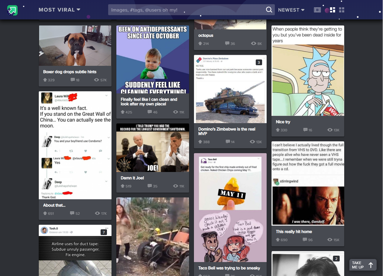Click the search magnifier icon
The height and width of the screenshot is (276, 383).
point(269,10)
